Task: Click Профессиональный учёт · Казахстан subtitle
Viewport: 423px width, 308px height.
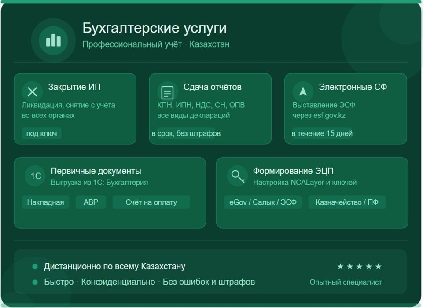Action: click(x=156, y=44)
